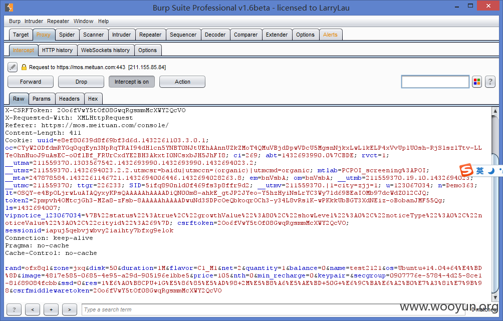
Task: Switch to the Params view tab
Action: click(42, 99)
